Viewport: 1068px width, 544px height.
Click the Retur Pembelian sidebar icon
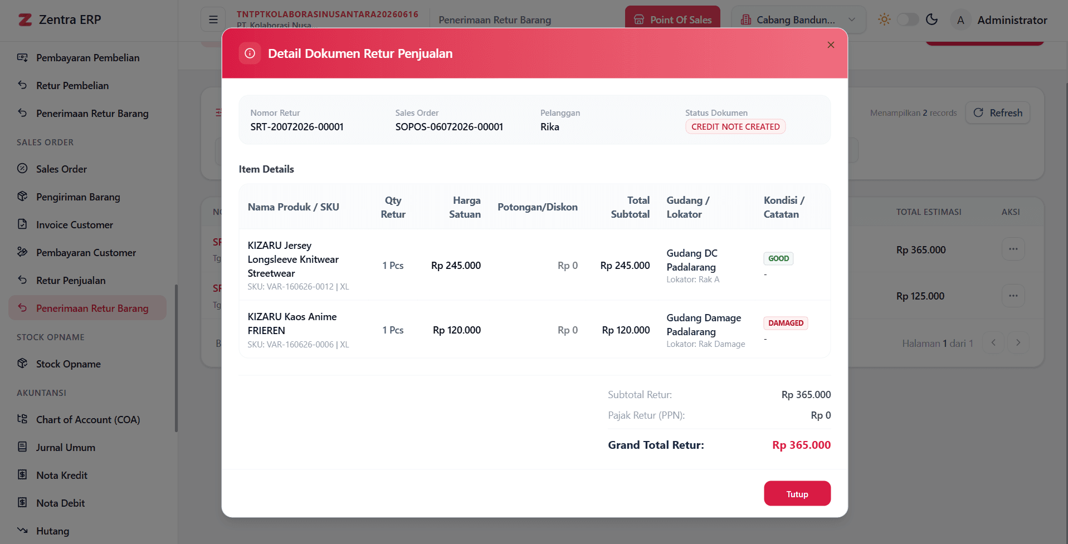tap(22, 85)
